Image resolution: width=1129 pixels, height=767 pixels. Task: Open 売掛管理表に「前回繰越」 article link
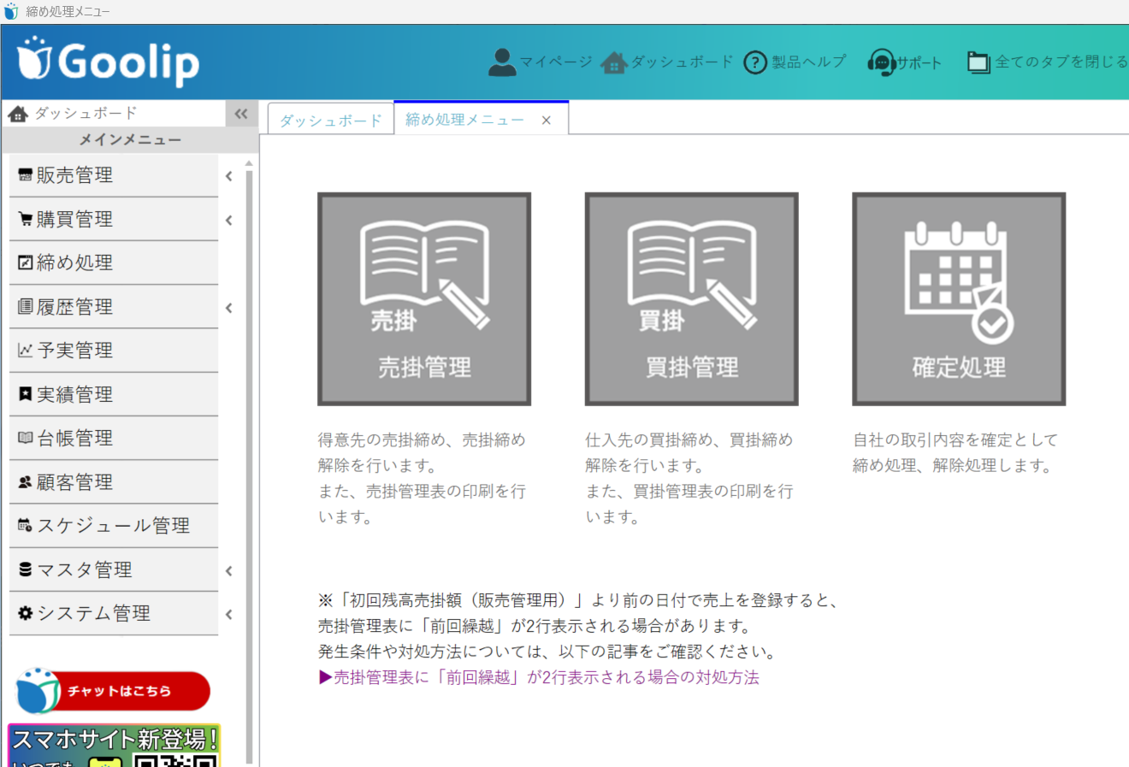click(539, 677)
